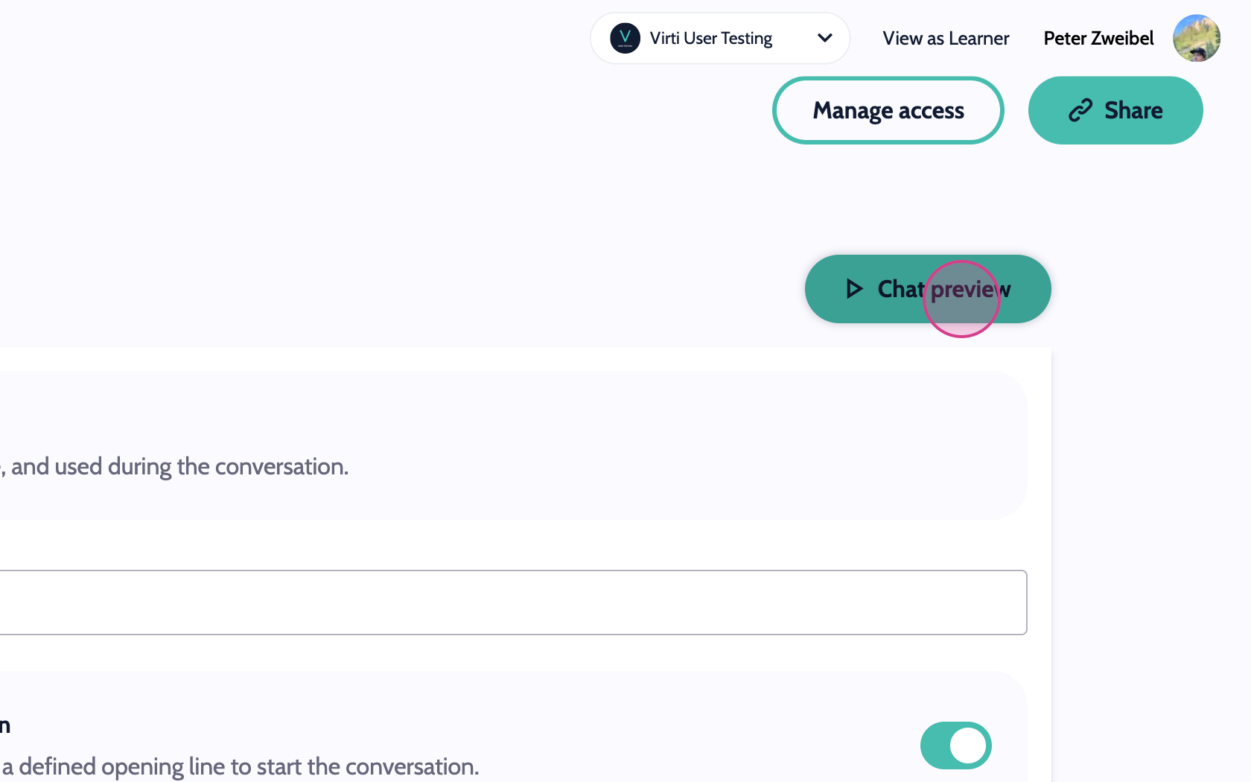Click the play triangle icon
1251x782 pixels.
[854, 289]
